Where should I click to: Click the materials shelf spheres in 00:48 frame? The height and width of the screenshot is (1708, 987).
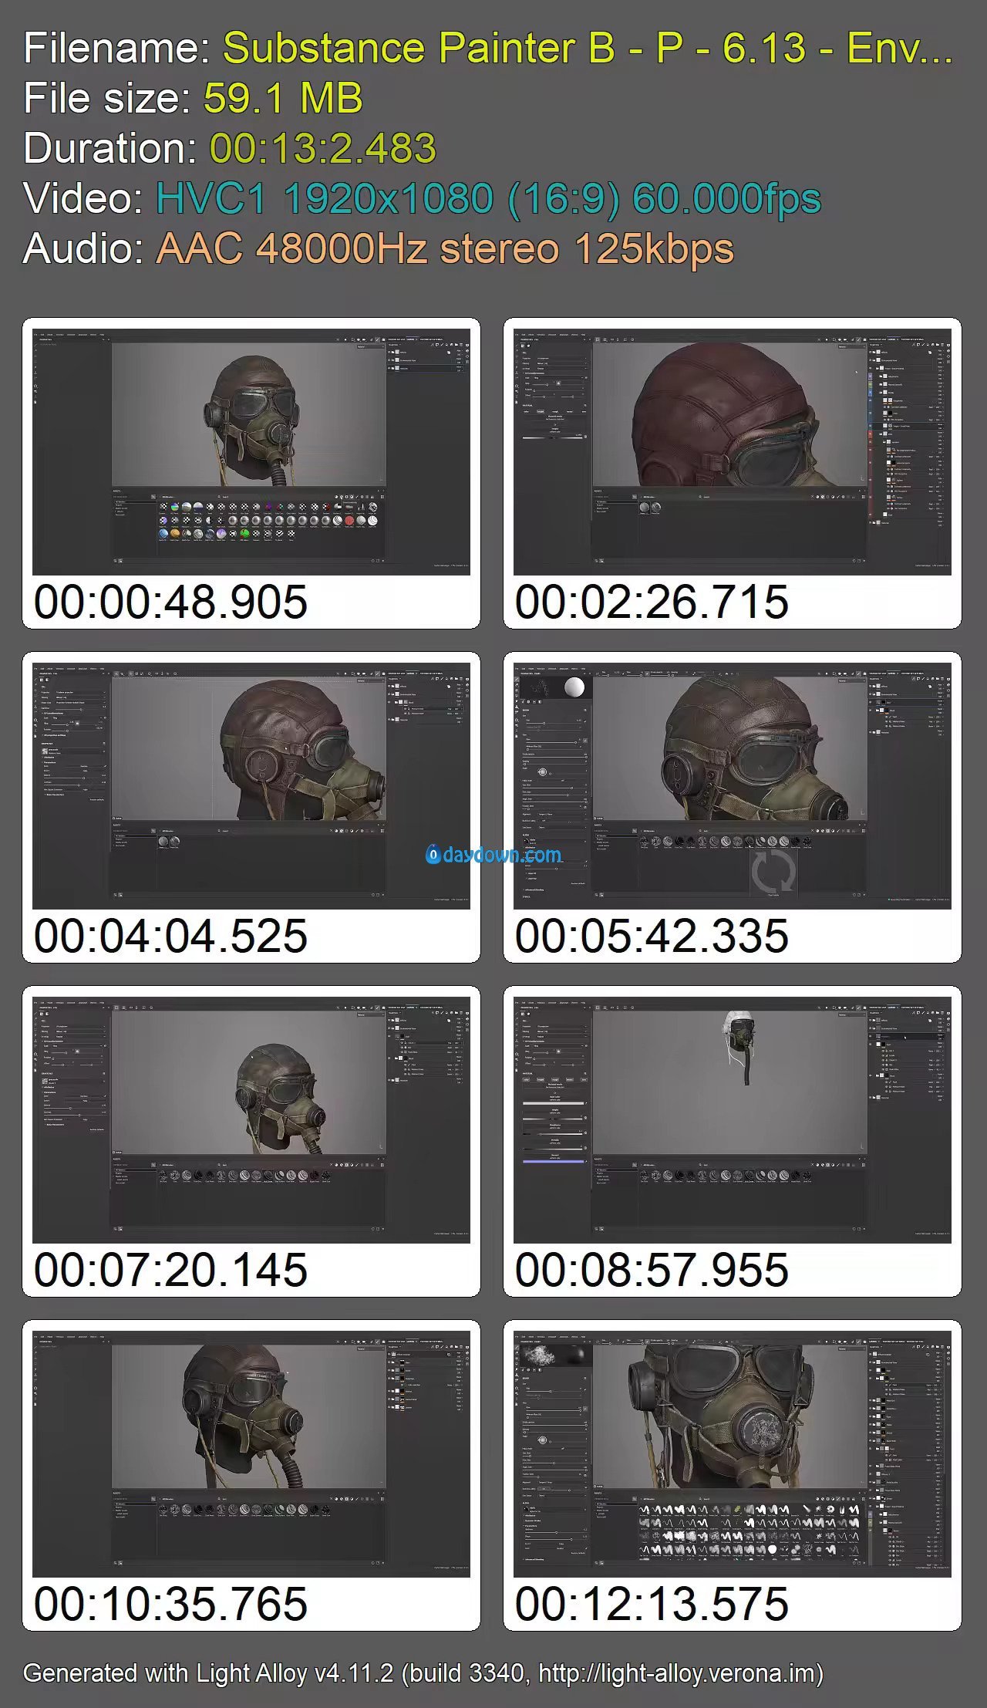(268, 520)
